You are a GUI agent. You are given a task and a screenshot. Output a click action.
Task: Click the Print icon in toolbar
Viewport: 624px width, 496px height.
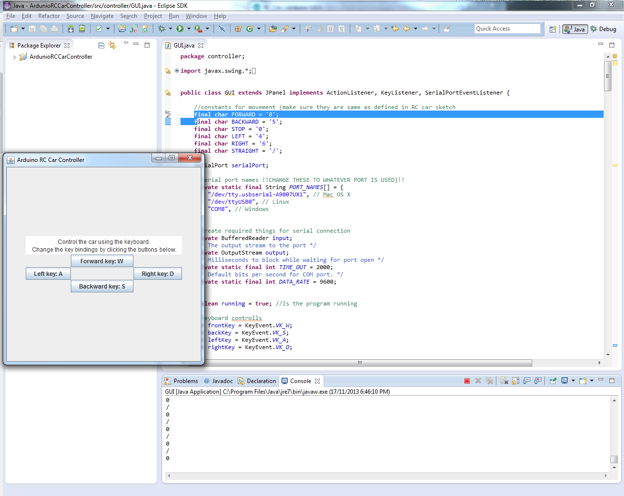point(54,29)
